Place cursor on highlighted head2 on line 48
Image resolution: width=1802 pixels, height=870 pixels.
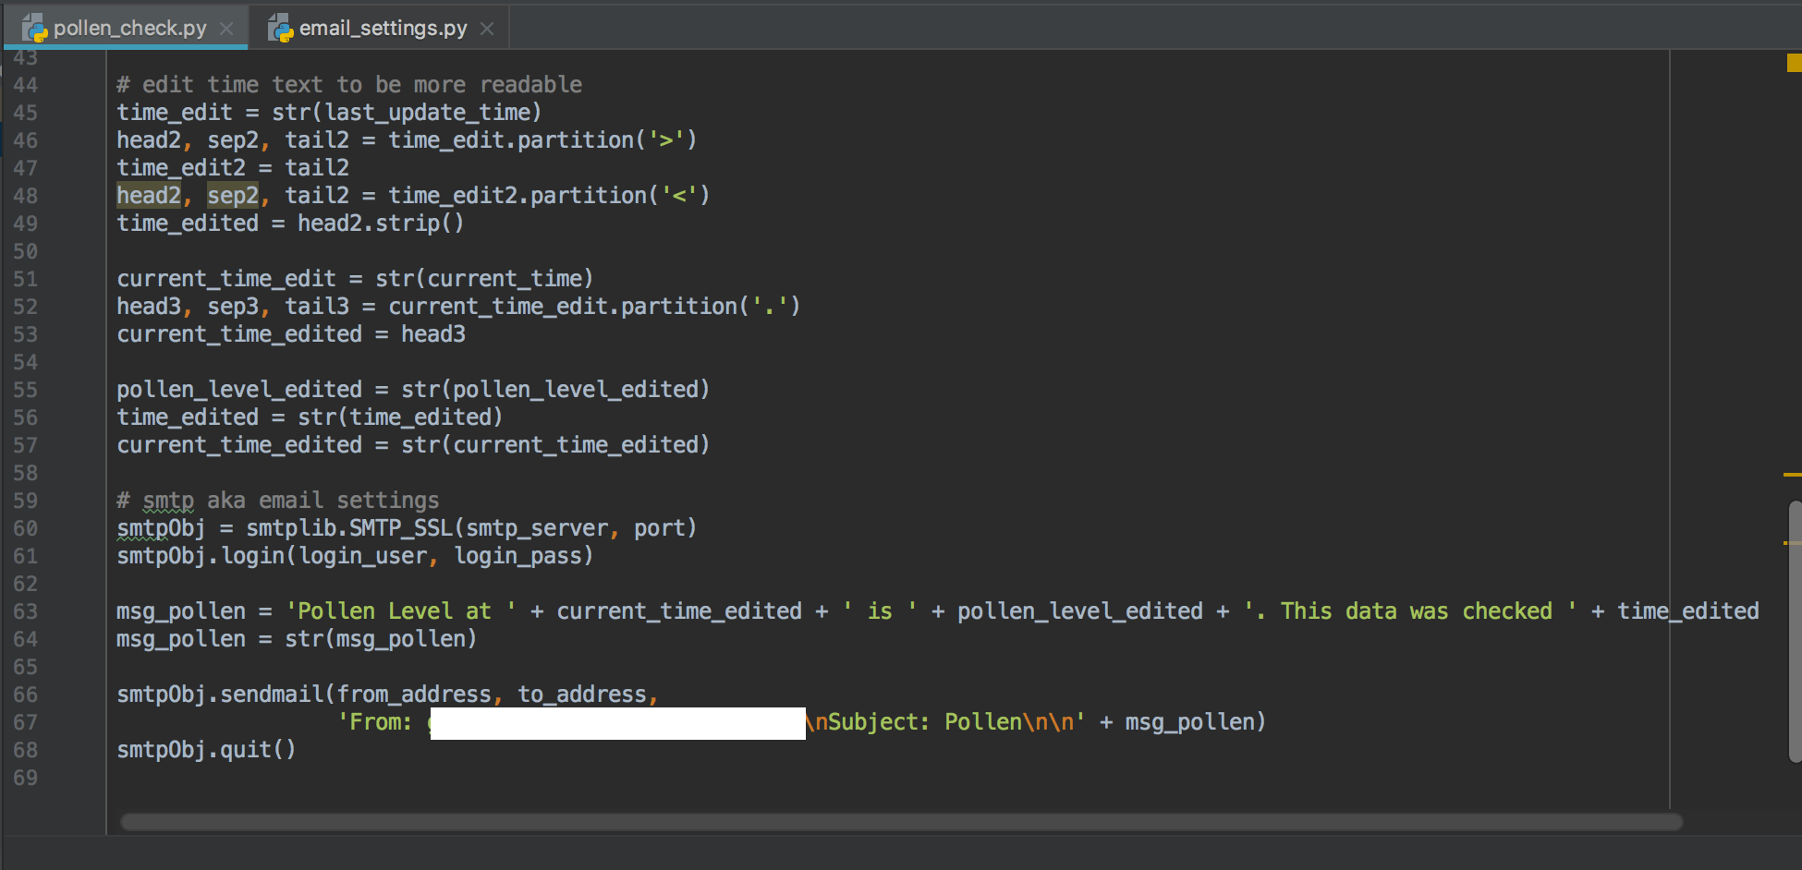pos(149,196)
